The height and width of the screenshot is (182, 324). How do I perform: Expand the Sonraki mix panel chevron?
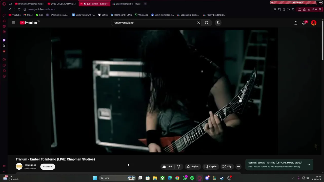(x=309, y=165)
